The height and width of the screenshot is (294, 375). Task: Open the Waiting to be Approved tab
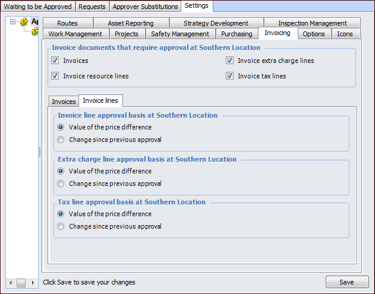pyautogui.click(x=37, y=7)
